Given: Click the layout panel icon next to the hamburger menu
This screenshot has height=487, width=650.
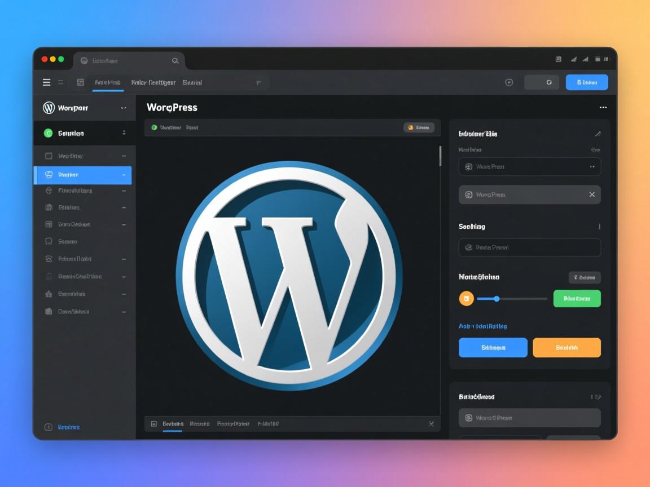Looking at the screenshot, I should (81, 82).
